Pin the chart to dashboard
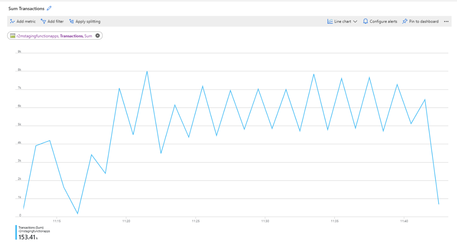 pyautogui.click(x=420, y=22)
